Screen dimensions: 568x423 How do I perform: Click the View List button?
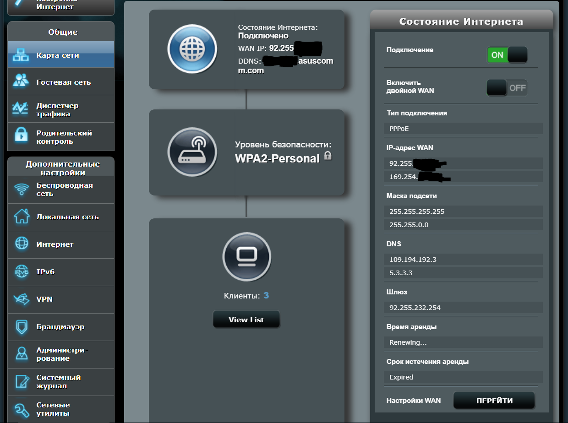(246, 320)
